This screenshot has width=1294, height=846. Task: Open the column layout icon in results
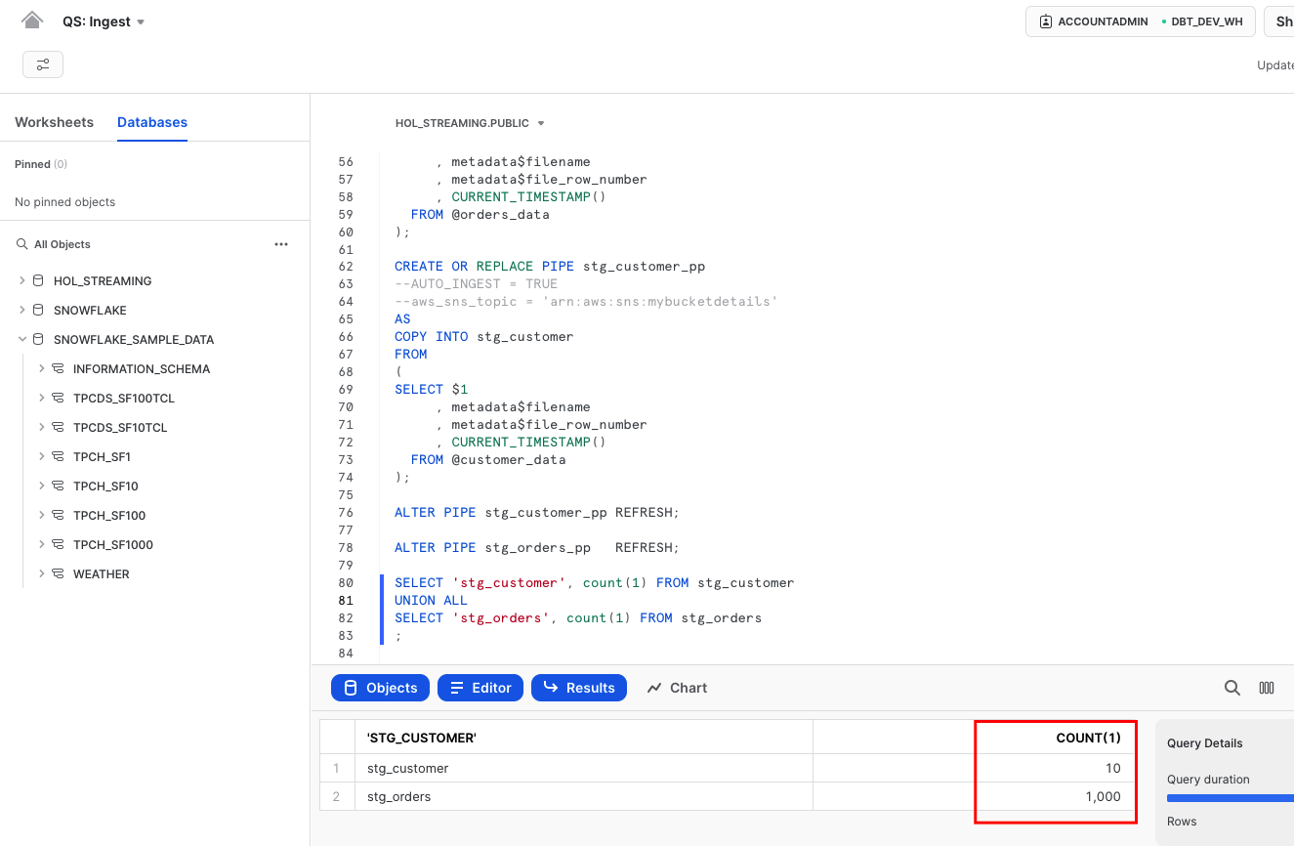coord(1267,688)
